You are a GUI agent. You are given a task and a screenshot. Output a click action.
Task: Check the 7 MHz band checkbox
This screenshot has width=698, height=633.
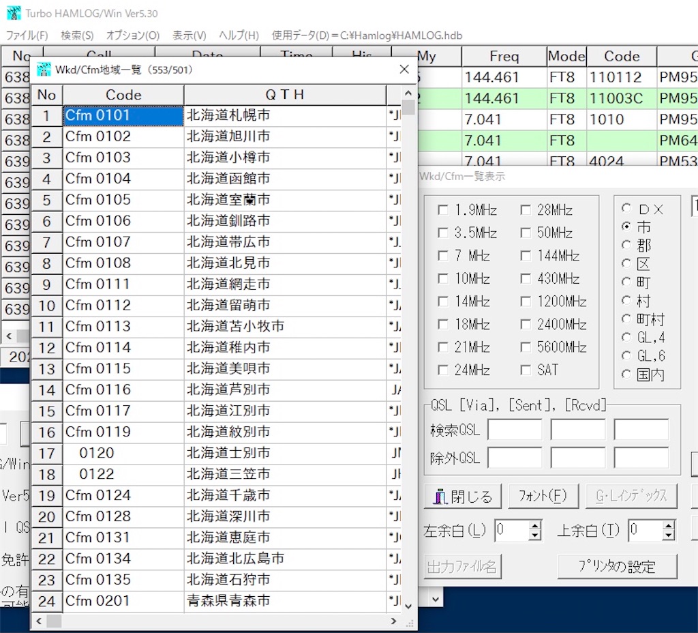click(x=443, y=255)
